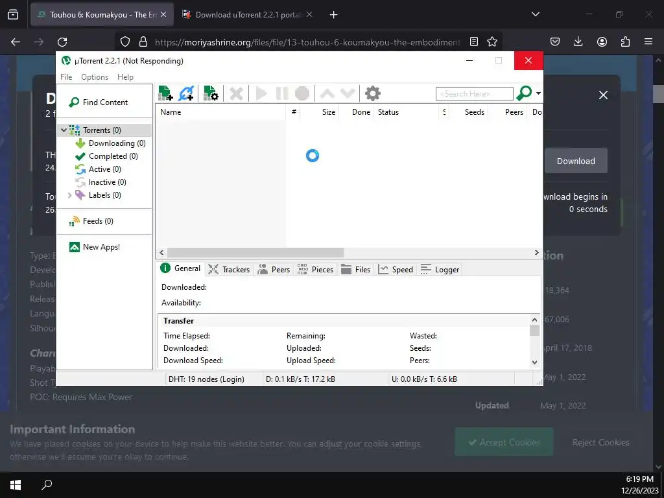Select Inactive (0) in sidebar
Screen dimensions: 664x498
click(x=101, y=182)
